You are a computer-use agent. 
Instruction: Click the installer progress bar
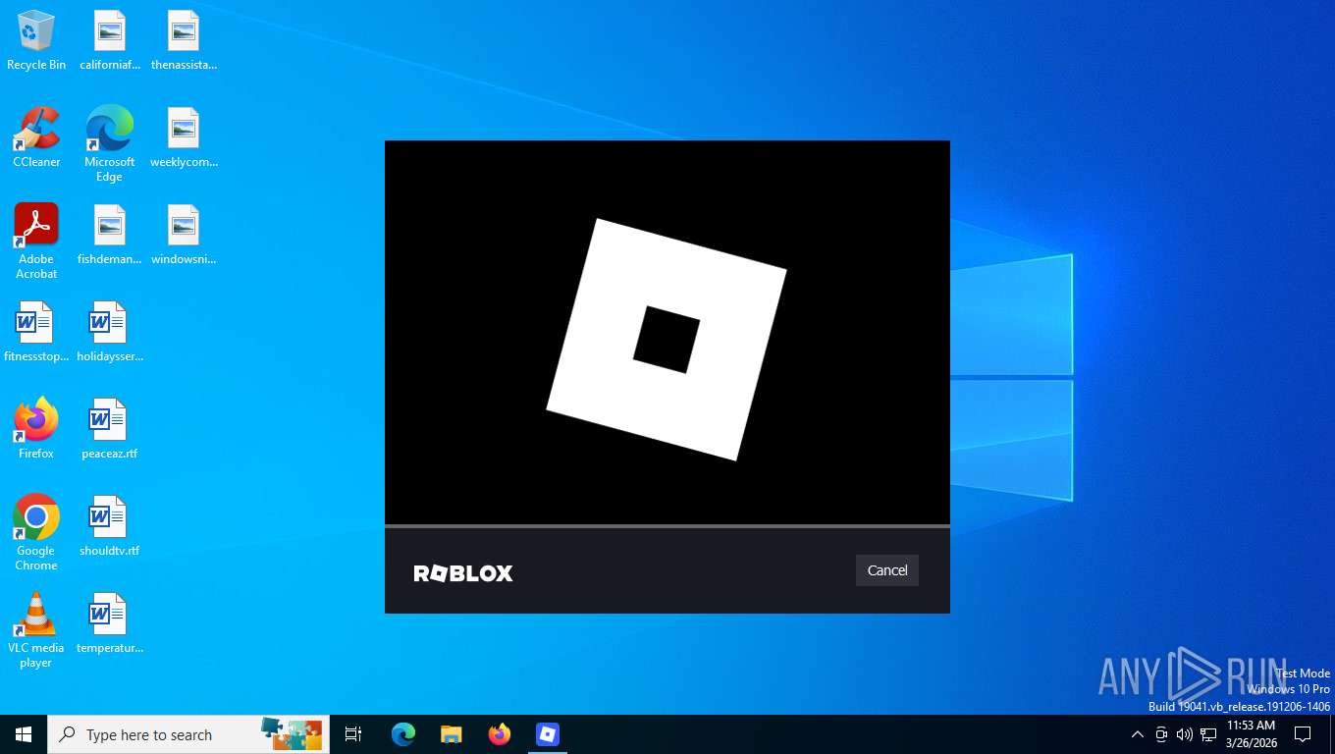pos(667,526)
